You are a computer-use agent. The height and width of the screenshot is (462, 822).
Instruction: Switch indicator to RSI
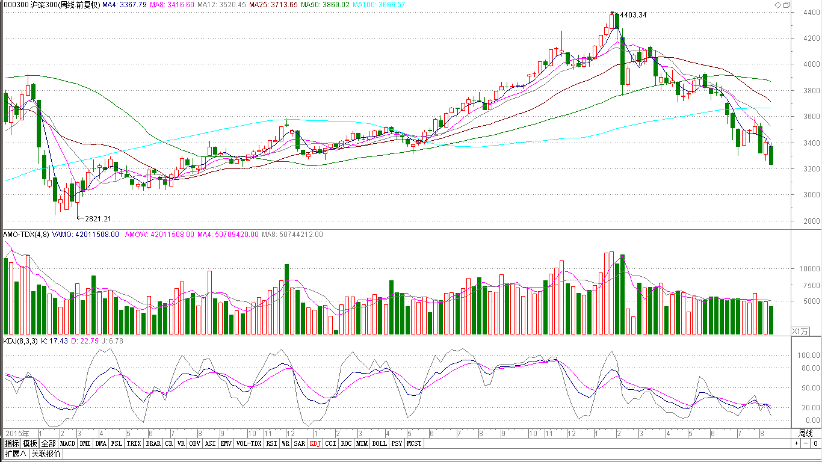271,443
